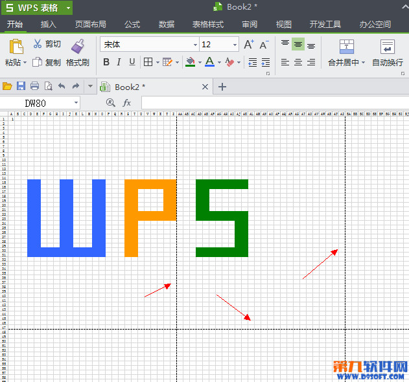409x382 pixels.
Task: Click the Print icon in quick toolbar
Action: (34, 86)
